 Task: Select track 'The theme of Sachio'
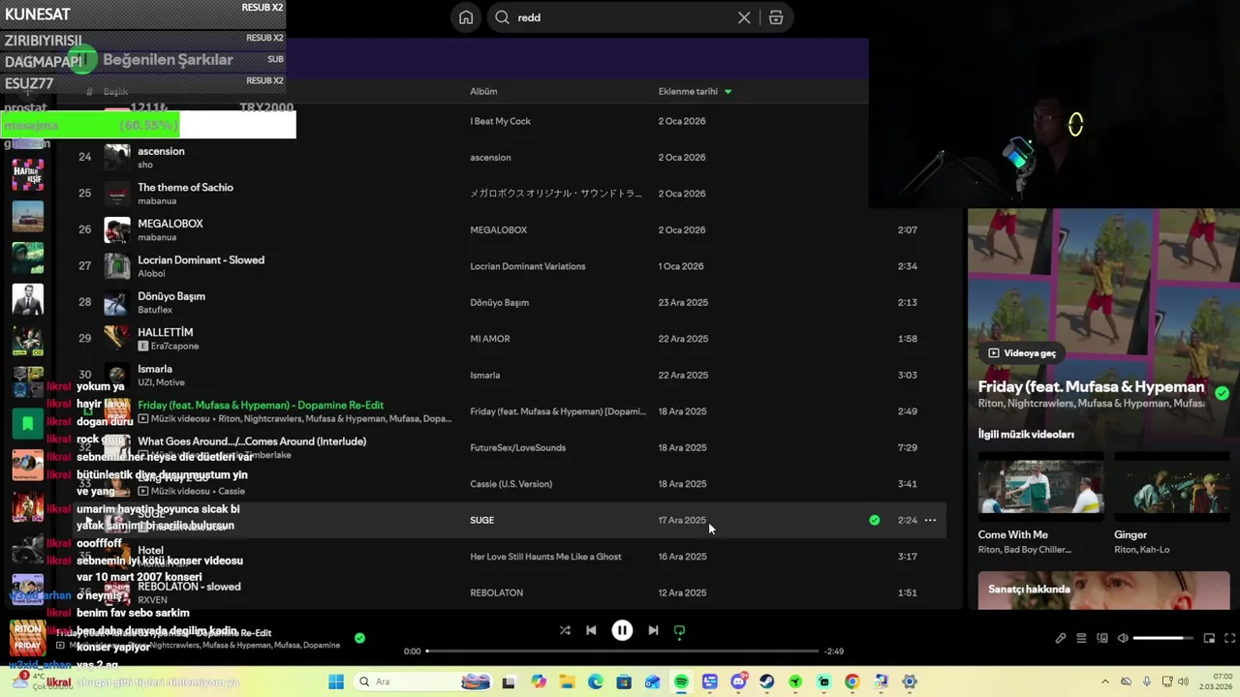tap(185, 187)
